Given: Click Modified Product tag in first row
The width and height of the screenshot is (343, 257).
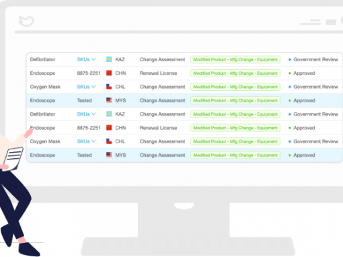Looking at the screenshot, I should pos(235,60).
